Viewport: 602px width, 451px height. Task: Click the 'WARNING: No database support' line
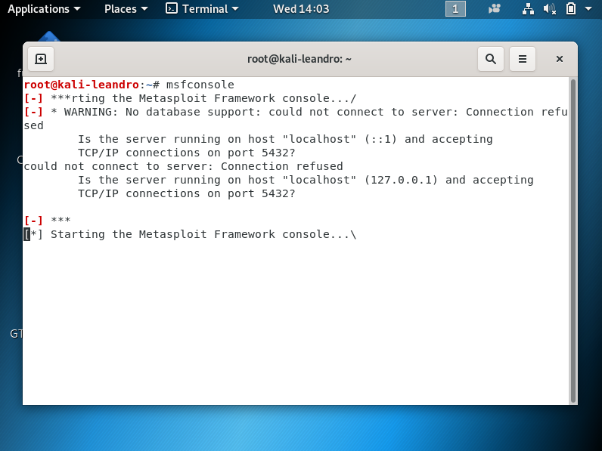coord(296,112)
